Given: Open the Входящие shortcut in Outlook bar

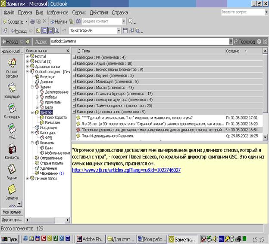Looking at the screenshot, I should 12,88.
